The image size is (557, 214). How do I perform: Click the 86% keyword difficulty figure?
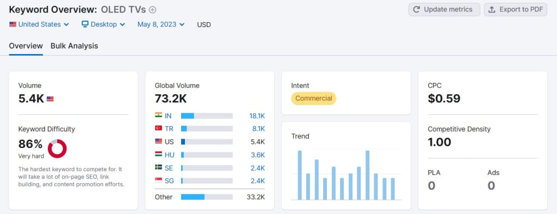pos(30,144)
